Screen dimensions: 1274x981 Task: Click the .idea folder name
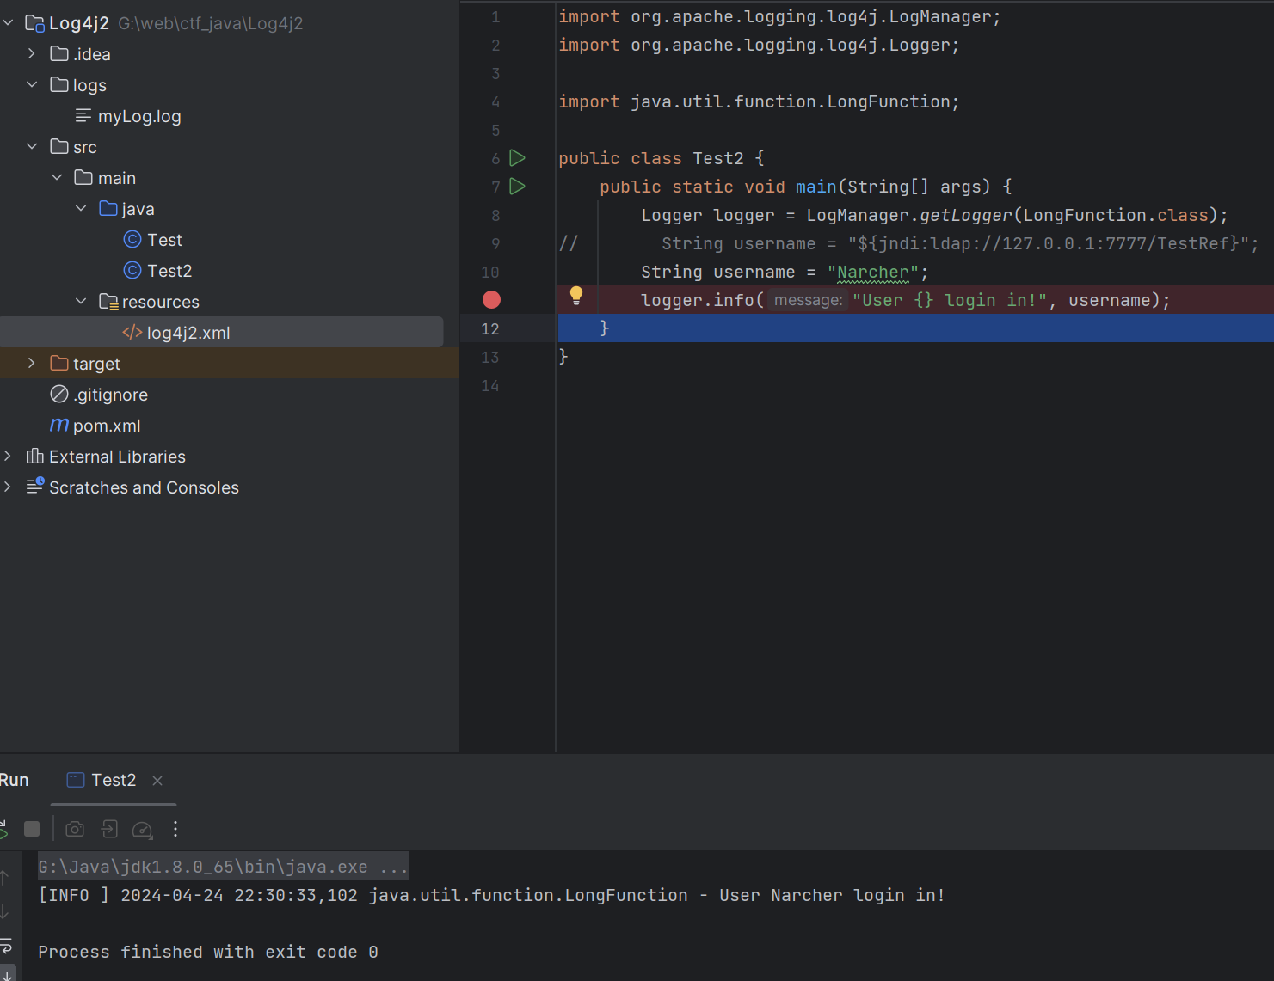[91, 54]
